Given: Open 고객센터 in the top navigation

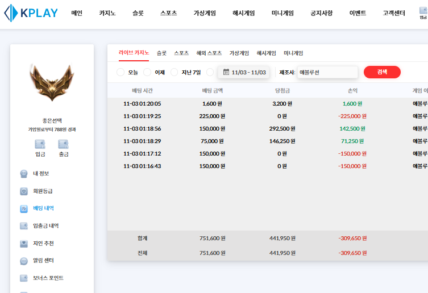Looking at the screenshot, I should coord(394,13).
